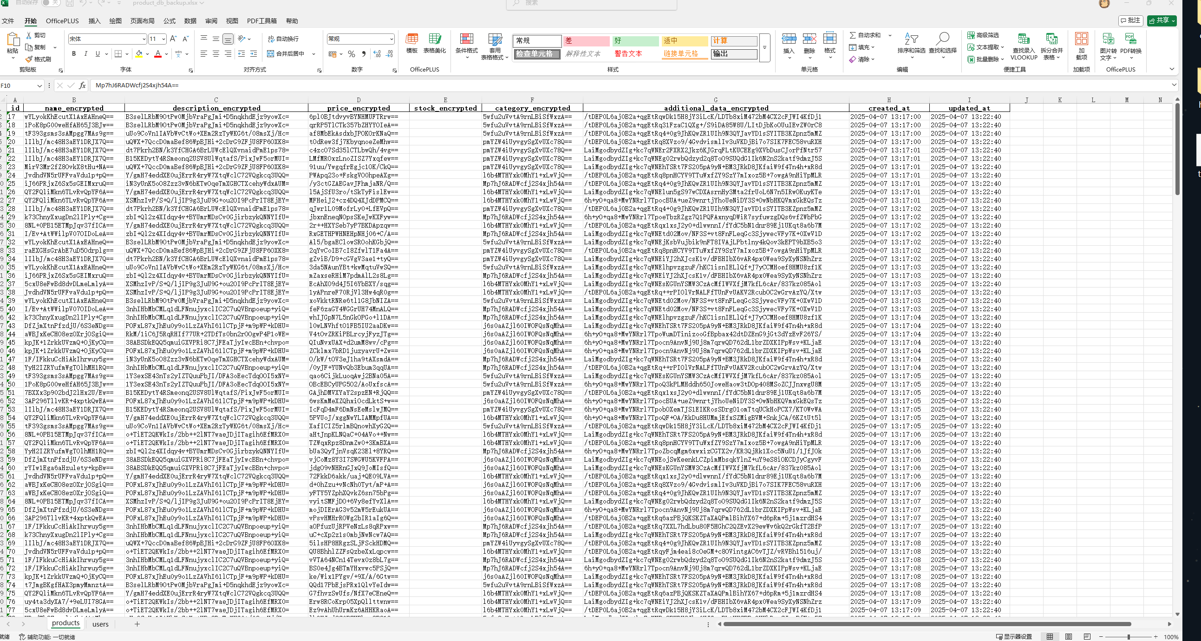Toggle the AutoSave (自动保存) switch

click(51, 3)
